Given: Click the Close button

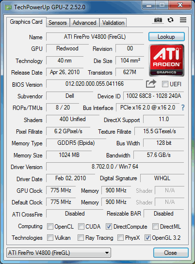Looking at the screenshot, I should point(171,252).
